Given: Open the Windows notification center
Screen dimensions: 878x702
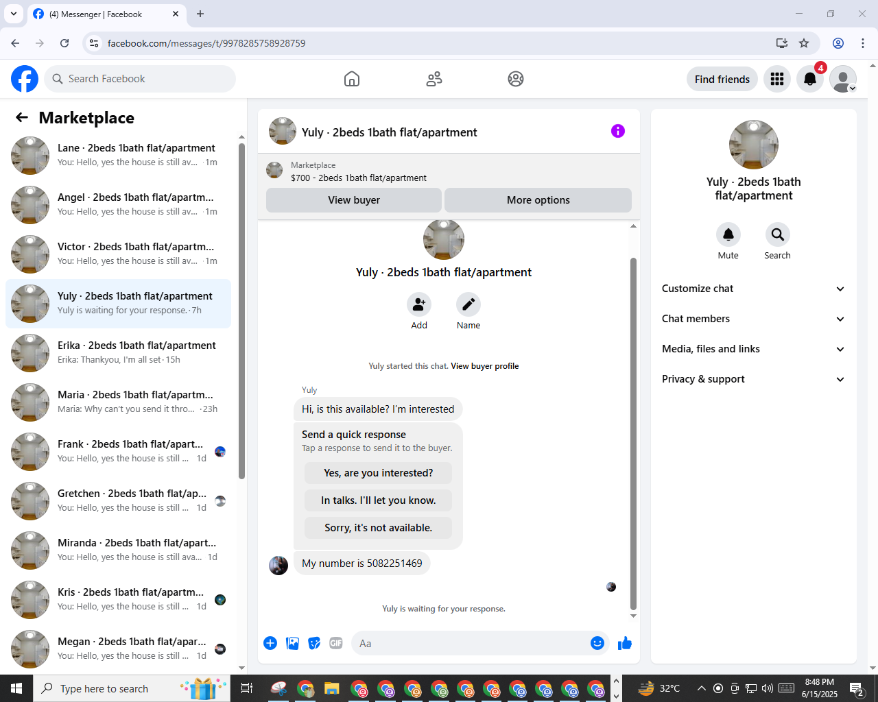Looking at the screenshot, I should point(857,688).
